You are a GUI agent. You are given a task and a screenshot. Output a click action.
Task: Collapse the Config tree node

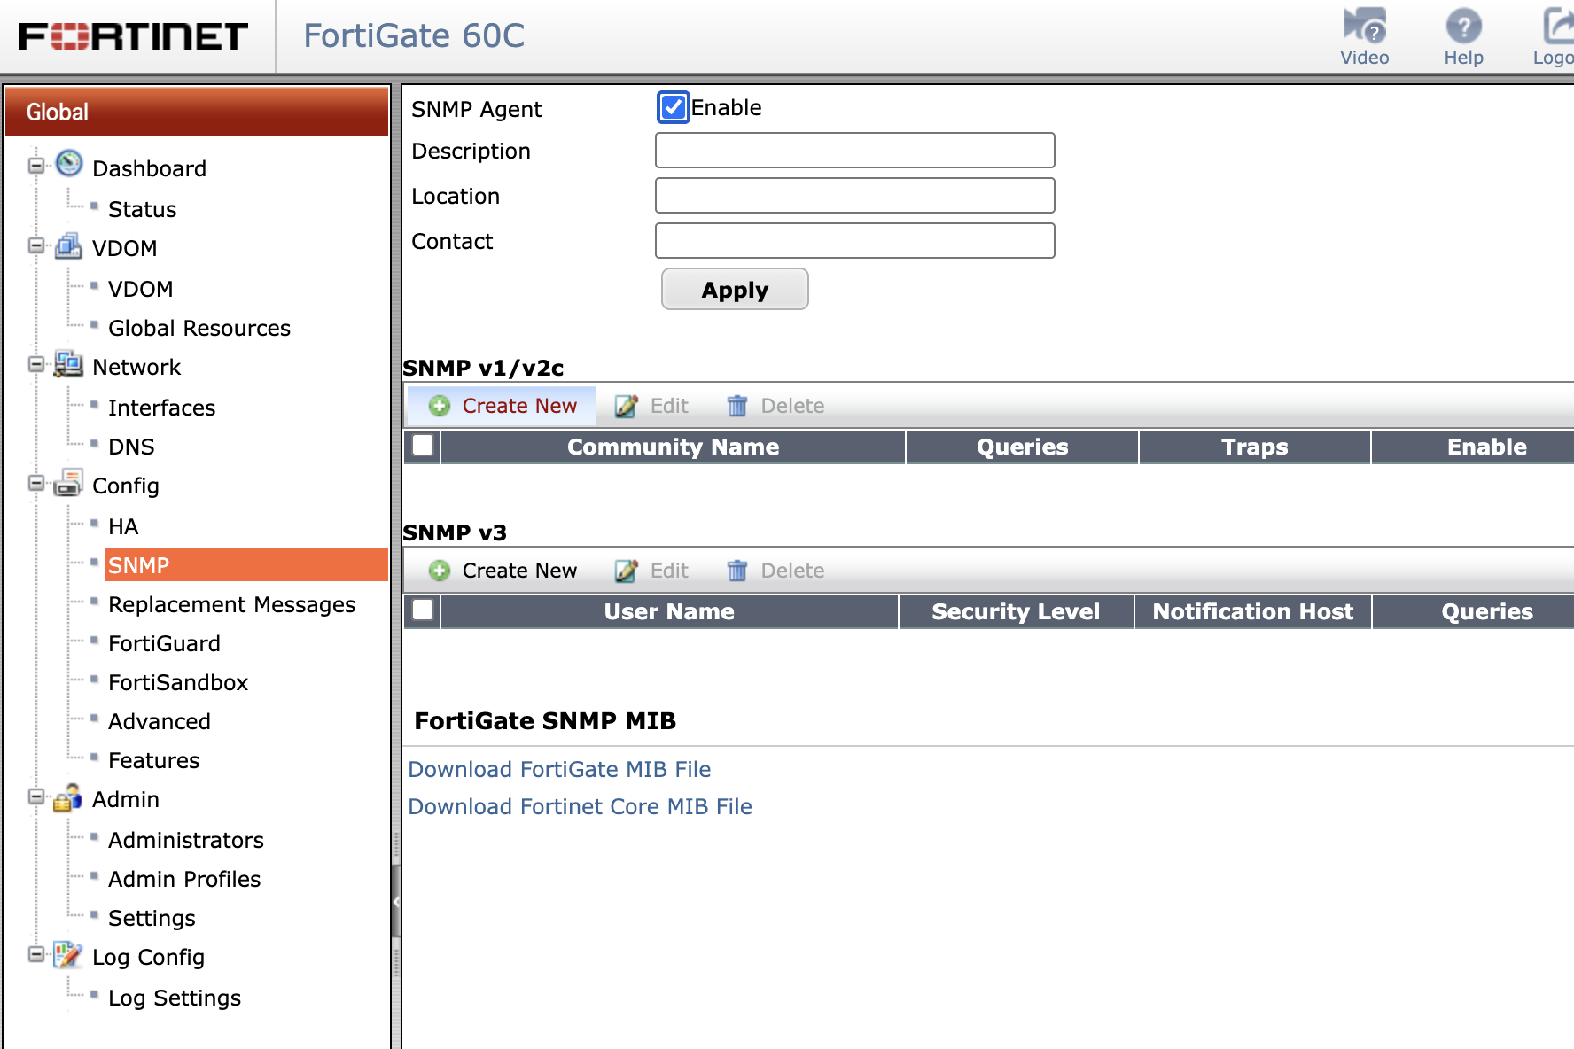point(36,483)
